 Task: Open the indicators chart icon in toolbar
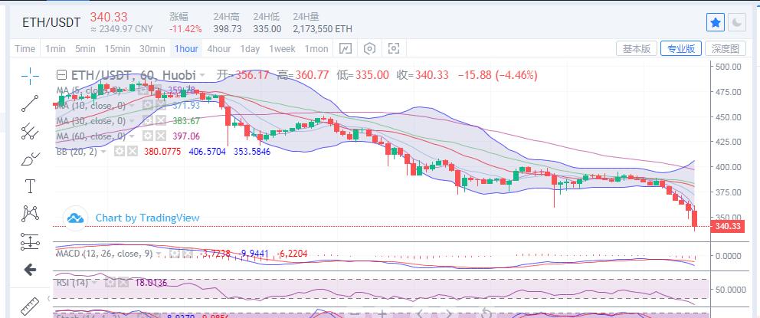(x=346, y=49)
